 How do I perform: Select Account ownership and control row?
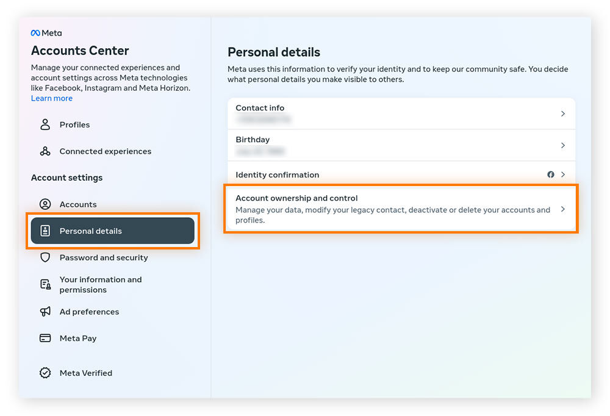[401, 209]
